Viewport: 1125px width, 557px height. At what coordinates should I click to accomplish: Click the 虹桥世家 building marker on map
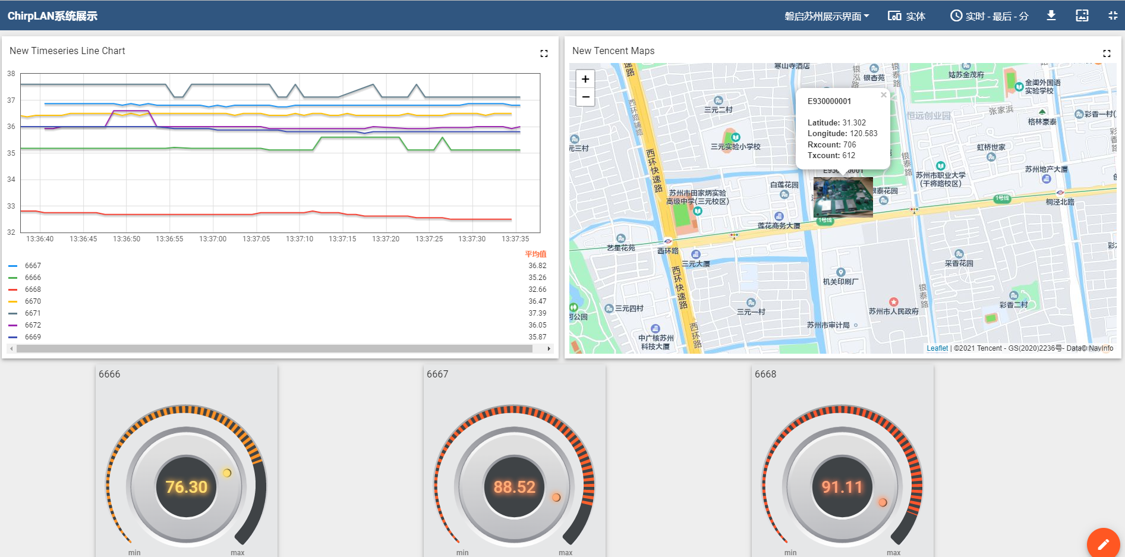pyautogui.click(x=991, y=157)
